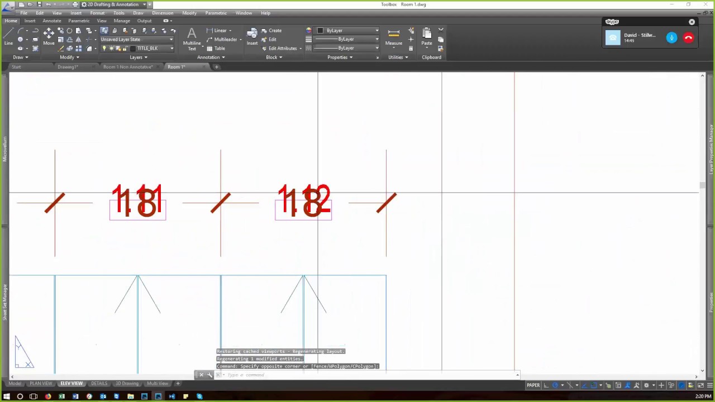
Task: Insert a Table from Annotation panel
Action: tap(216, 49)
